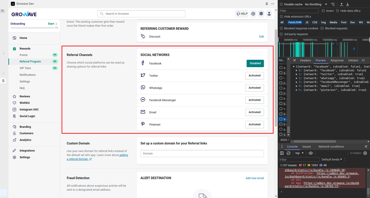This screenshot has height=198, width=370.
Task: Open console settings gear icon
Action: point(365,153)
